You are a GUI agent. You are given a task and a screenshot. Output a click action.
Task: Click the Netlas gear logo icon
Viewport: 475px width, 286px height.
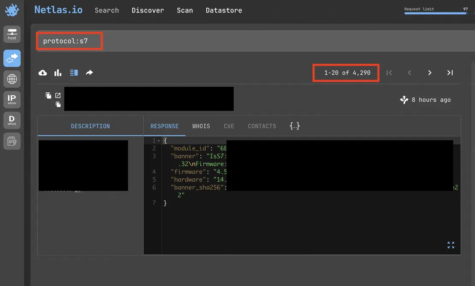coord(12,10)
